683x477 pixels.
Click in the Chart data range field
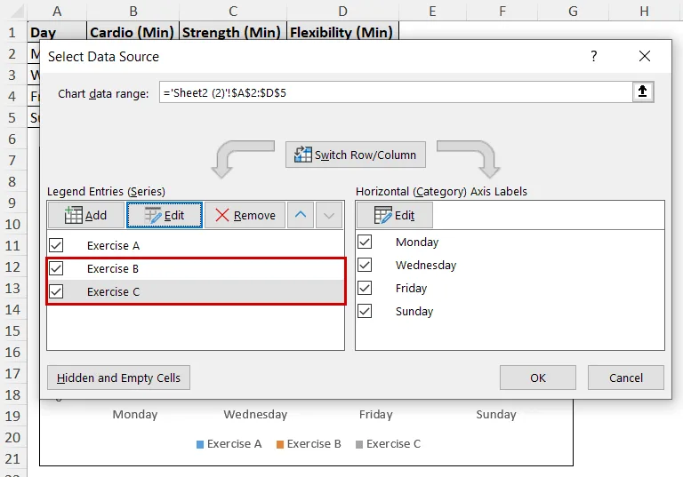pyautogui.click(x=396, y=92)
